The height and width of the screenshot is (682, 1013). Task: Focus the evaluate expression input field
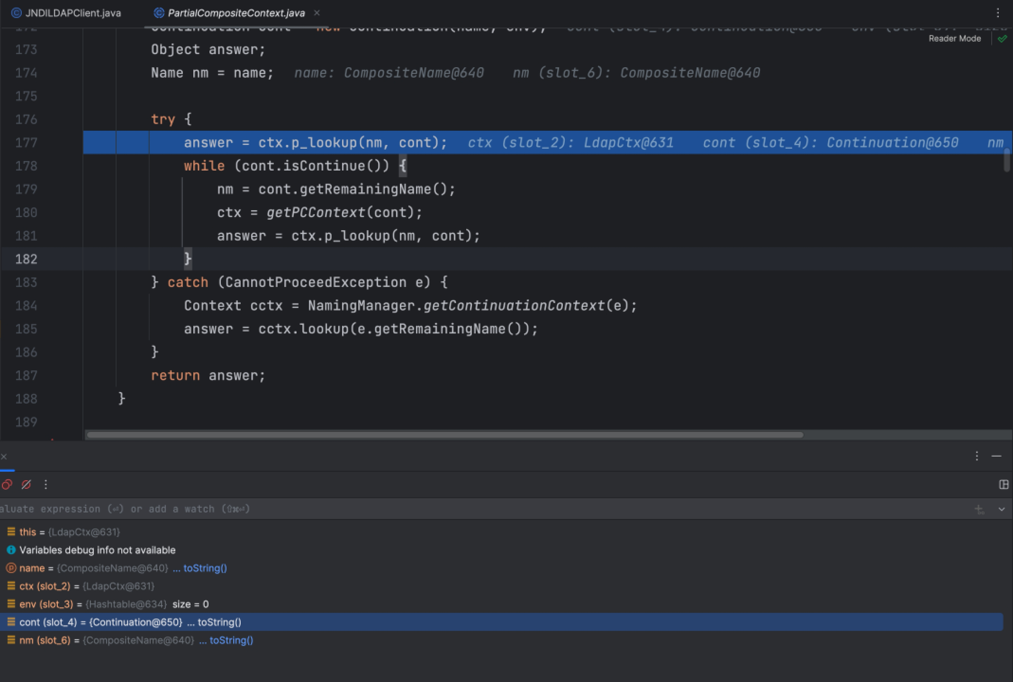[483, 509]
